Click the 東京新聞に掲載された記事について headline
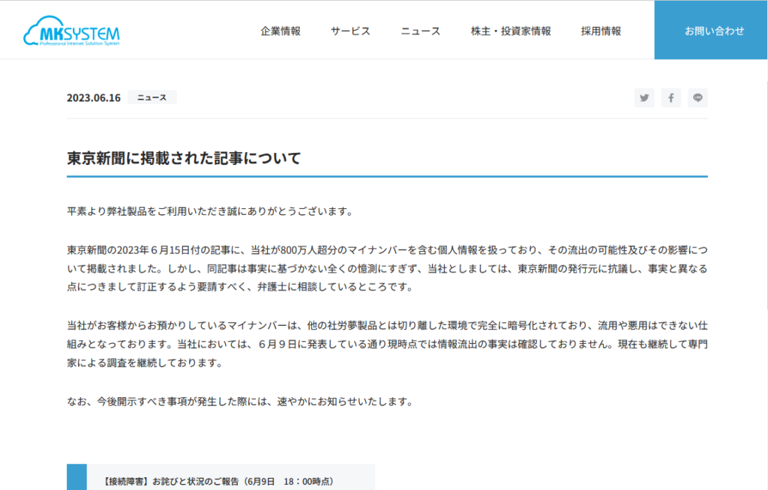Viewport: 768px width, 490px height. click(184, 158)
